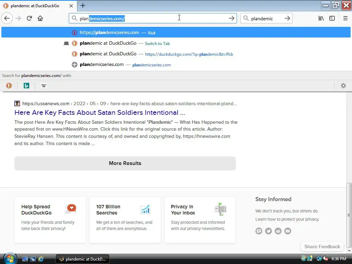Open DuckDuckGo's Twitter icon
Image resolution: width=352 pixels, height=264 pixels.
268,231
